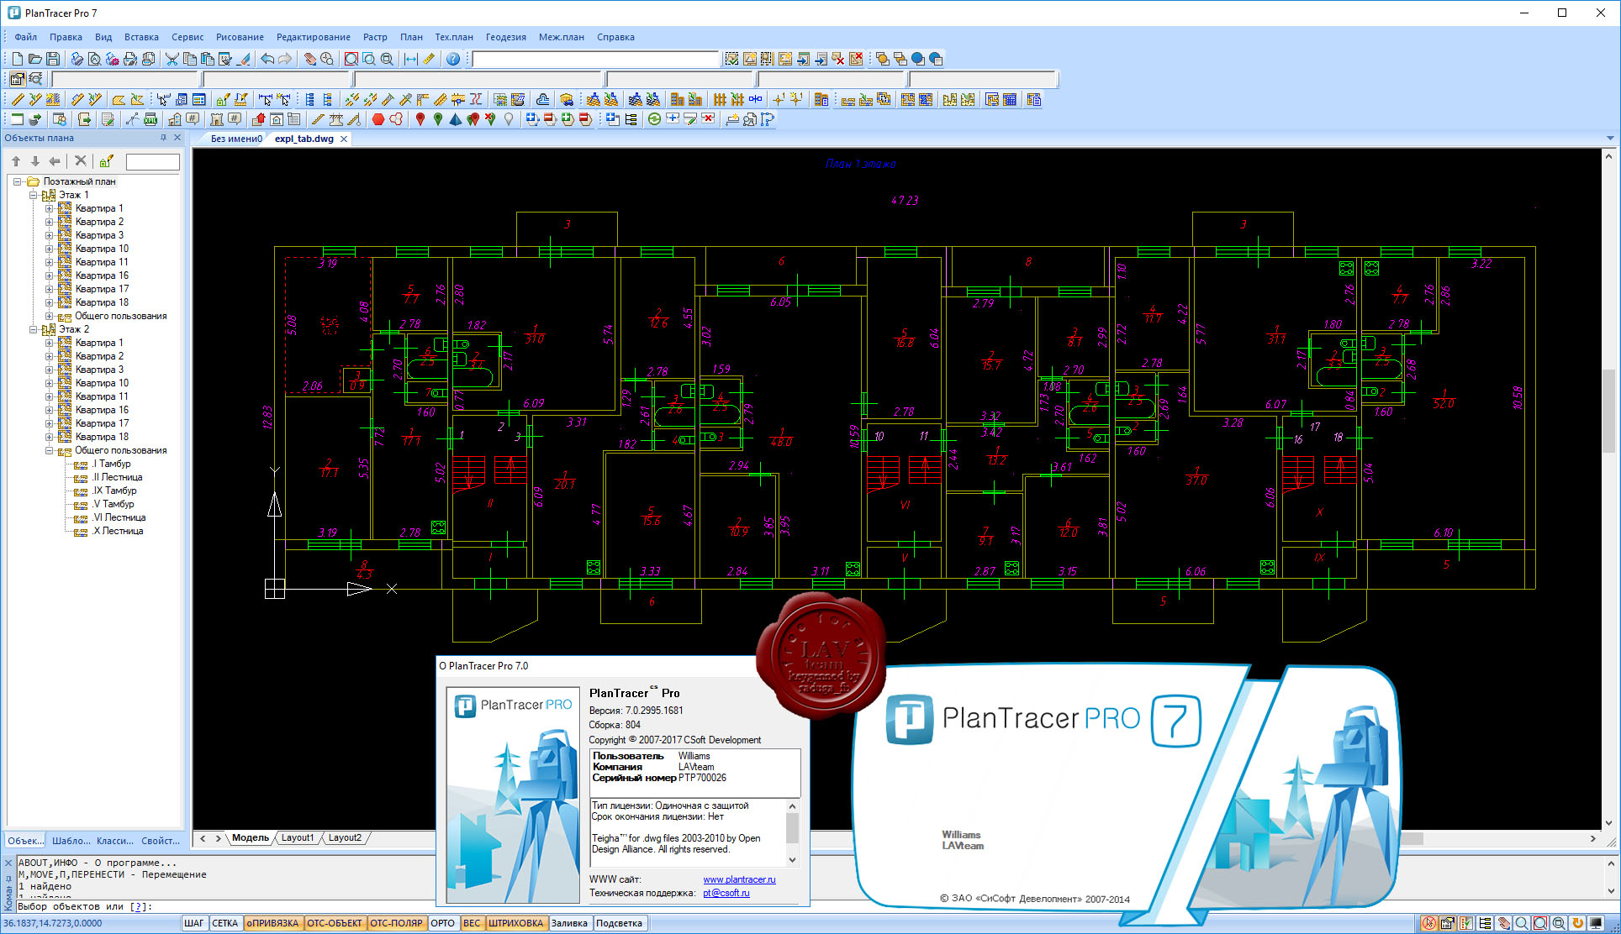Switch to the Без имени0 document tab
The height and width of the screenshot is (934, 1621).
tap(236, 139)
